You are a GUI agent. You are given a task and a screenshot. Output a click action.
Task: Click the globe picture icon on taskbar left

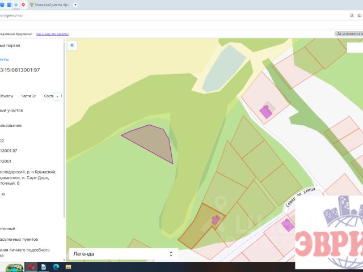[14, 267]
